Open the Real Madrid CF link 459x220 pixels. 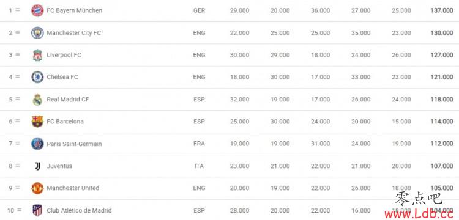coord(67,100)
